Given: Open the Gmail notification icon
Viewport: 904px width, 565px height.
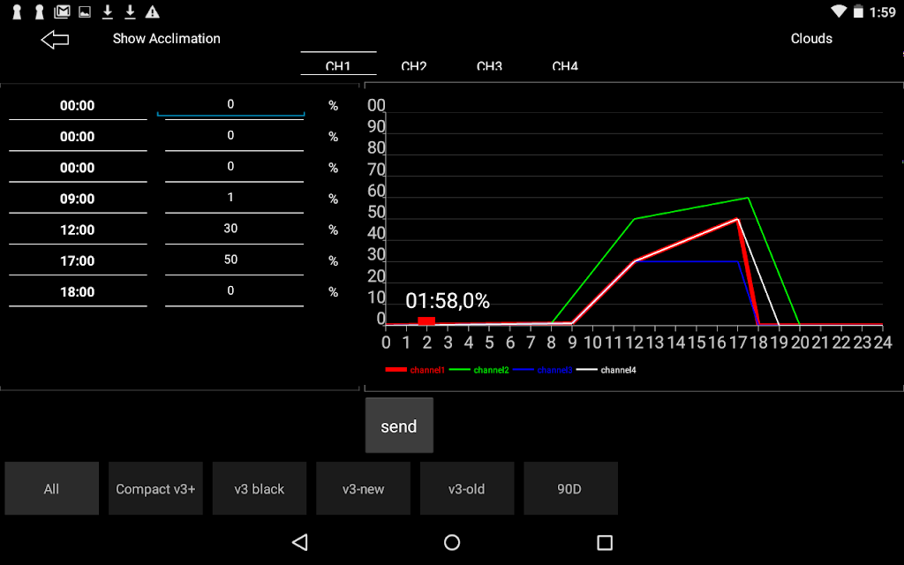Looking at the screenshot, I should (x=62, y=11).
